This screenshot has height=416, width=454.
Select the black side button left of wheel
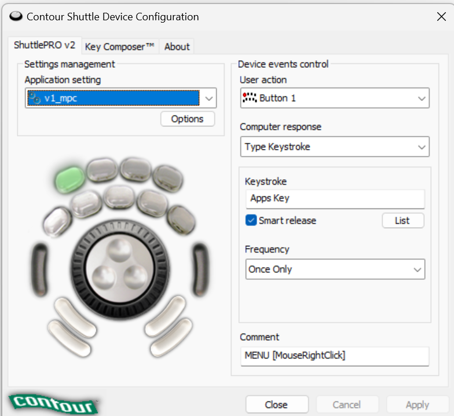39,269
